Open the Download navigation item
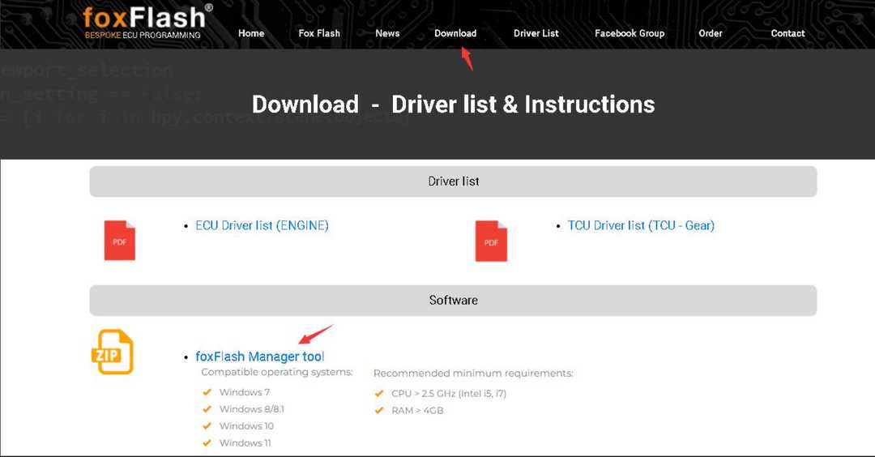This screenshot has width=875, height=457. coord(455,33)
